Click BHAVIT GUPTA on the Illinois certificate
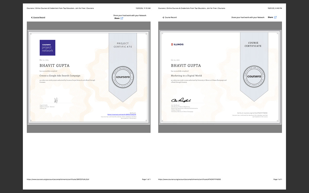309x193 pixels. point(186,65)
